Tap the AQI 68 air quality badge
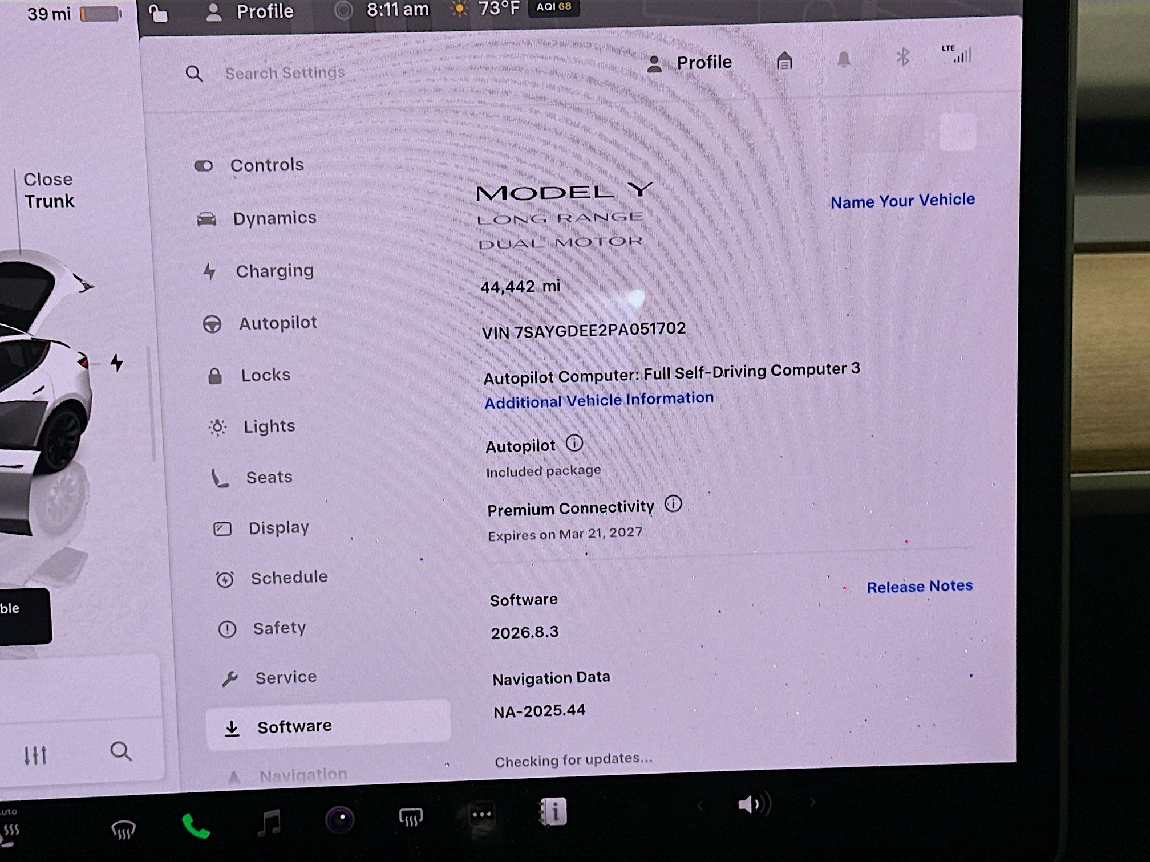This screenshot has height=862, width=1150. pos(554,7)
